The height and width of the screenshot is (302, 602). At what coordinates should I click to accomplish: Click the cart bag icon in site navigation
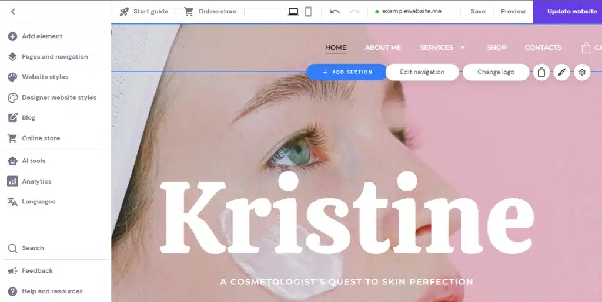586,48
